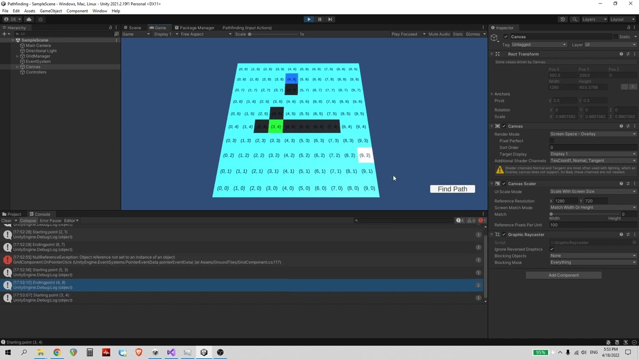
Task: Open Graphic Raycaster help reference icon
Action: 622,234
